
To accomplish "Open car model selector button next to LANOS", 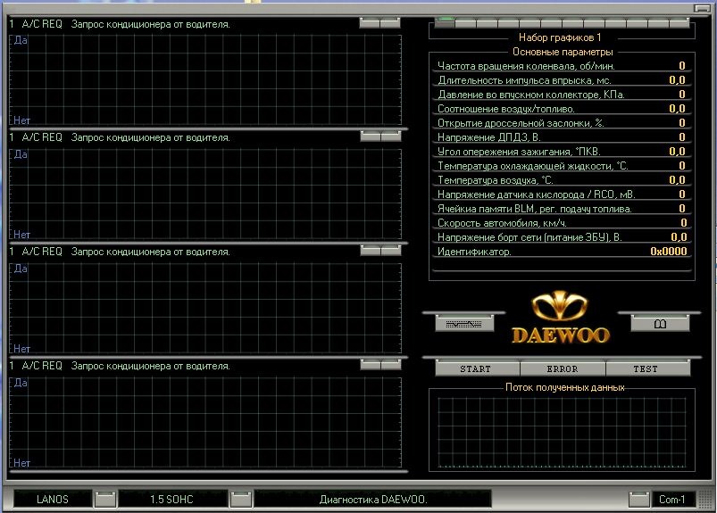I will (x=105, y=500).
